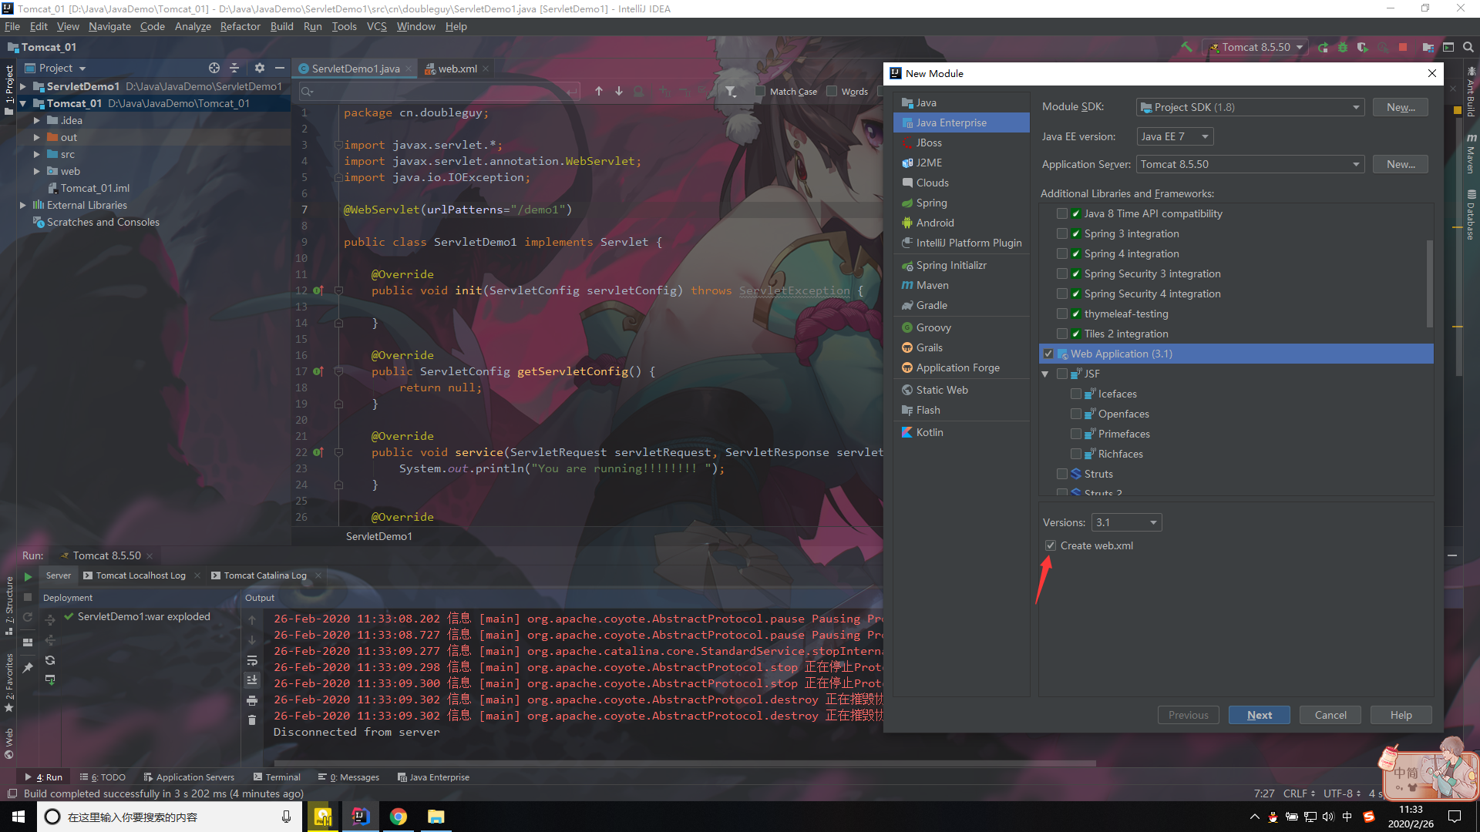Click the Build hammer icon

(1186, 48)
